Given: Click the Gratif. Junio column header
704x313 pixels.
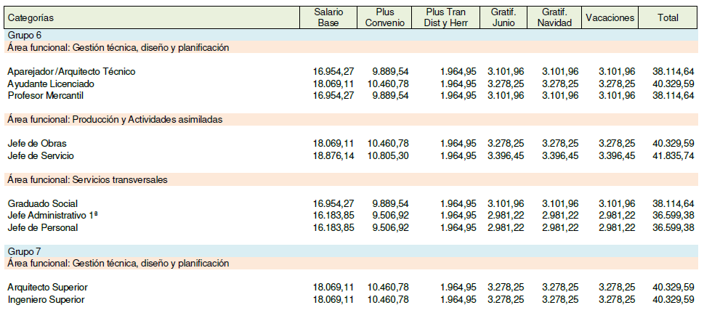Looking at the screenshot, I should point(503,18).
